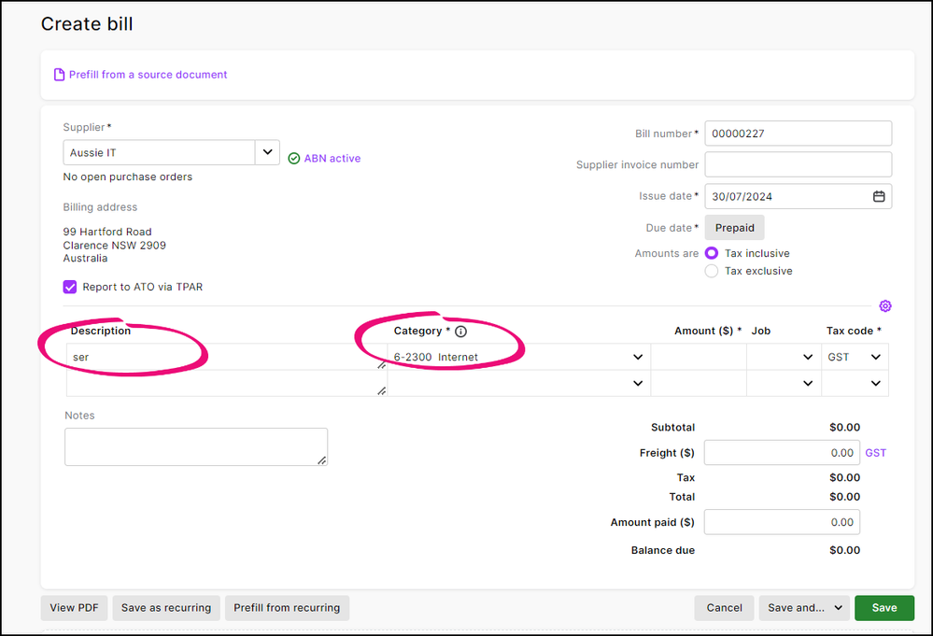Select the Tax inclusive radio option

[x=712, y=253]
